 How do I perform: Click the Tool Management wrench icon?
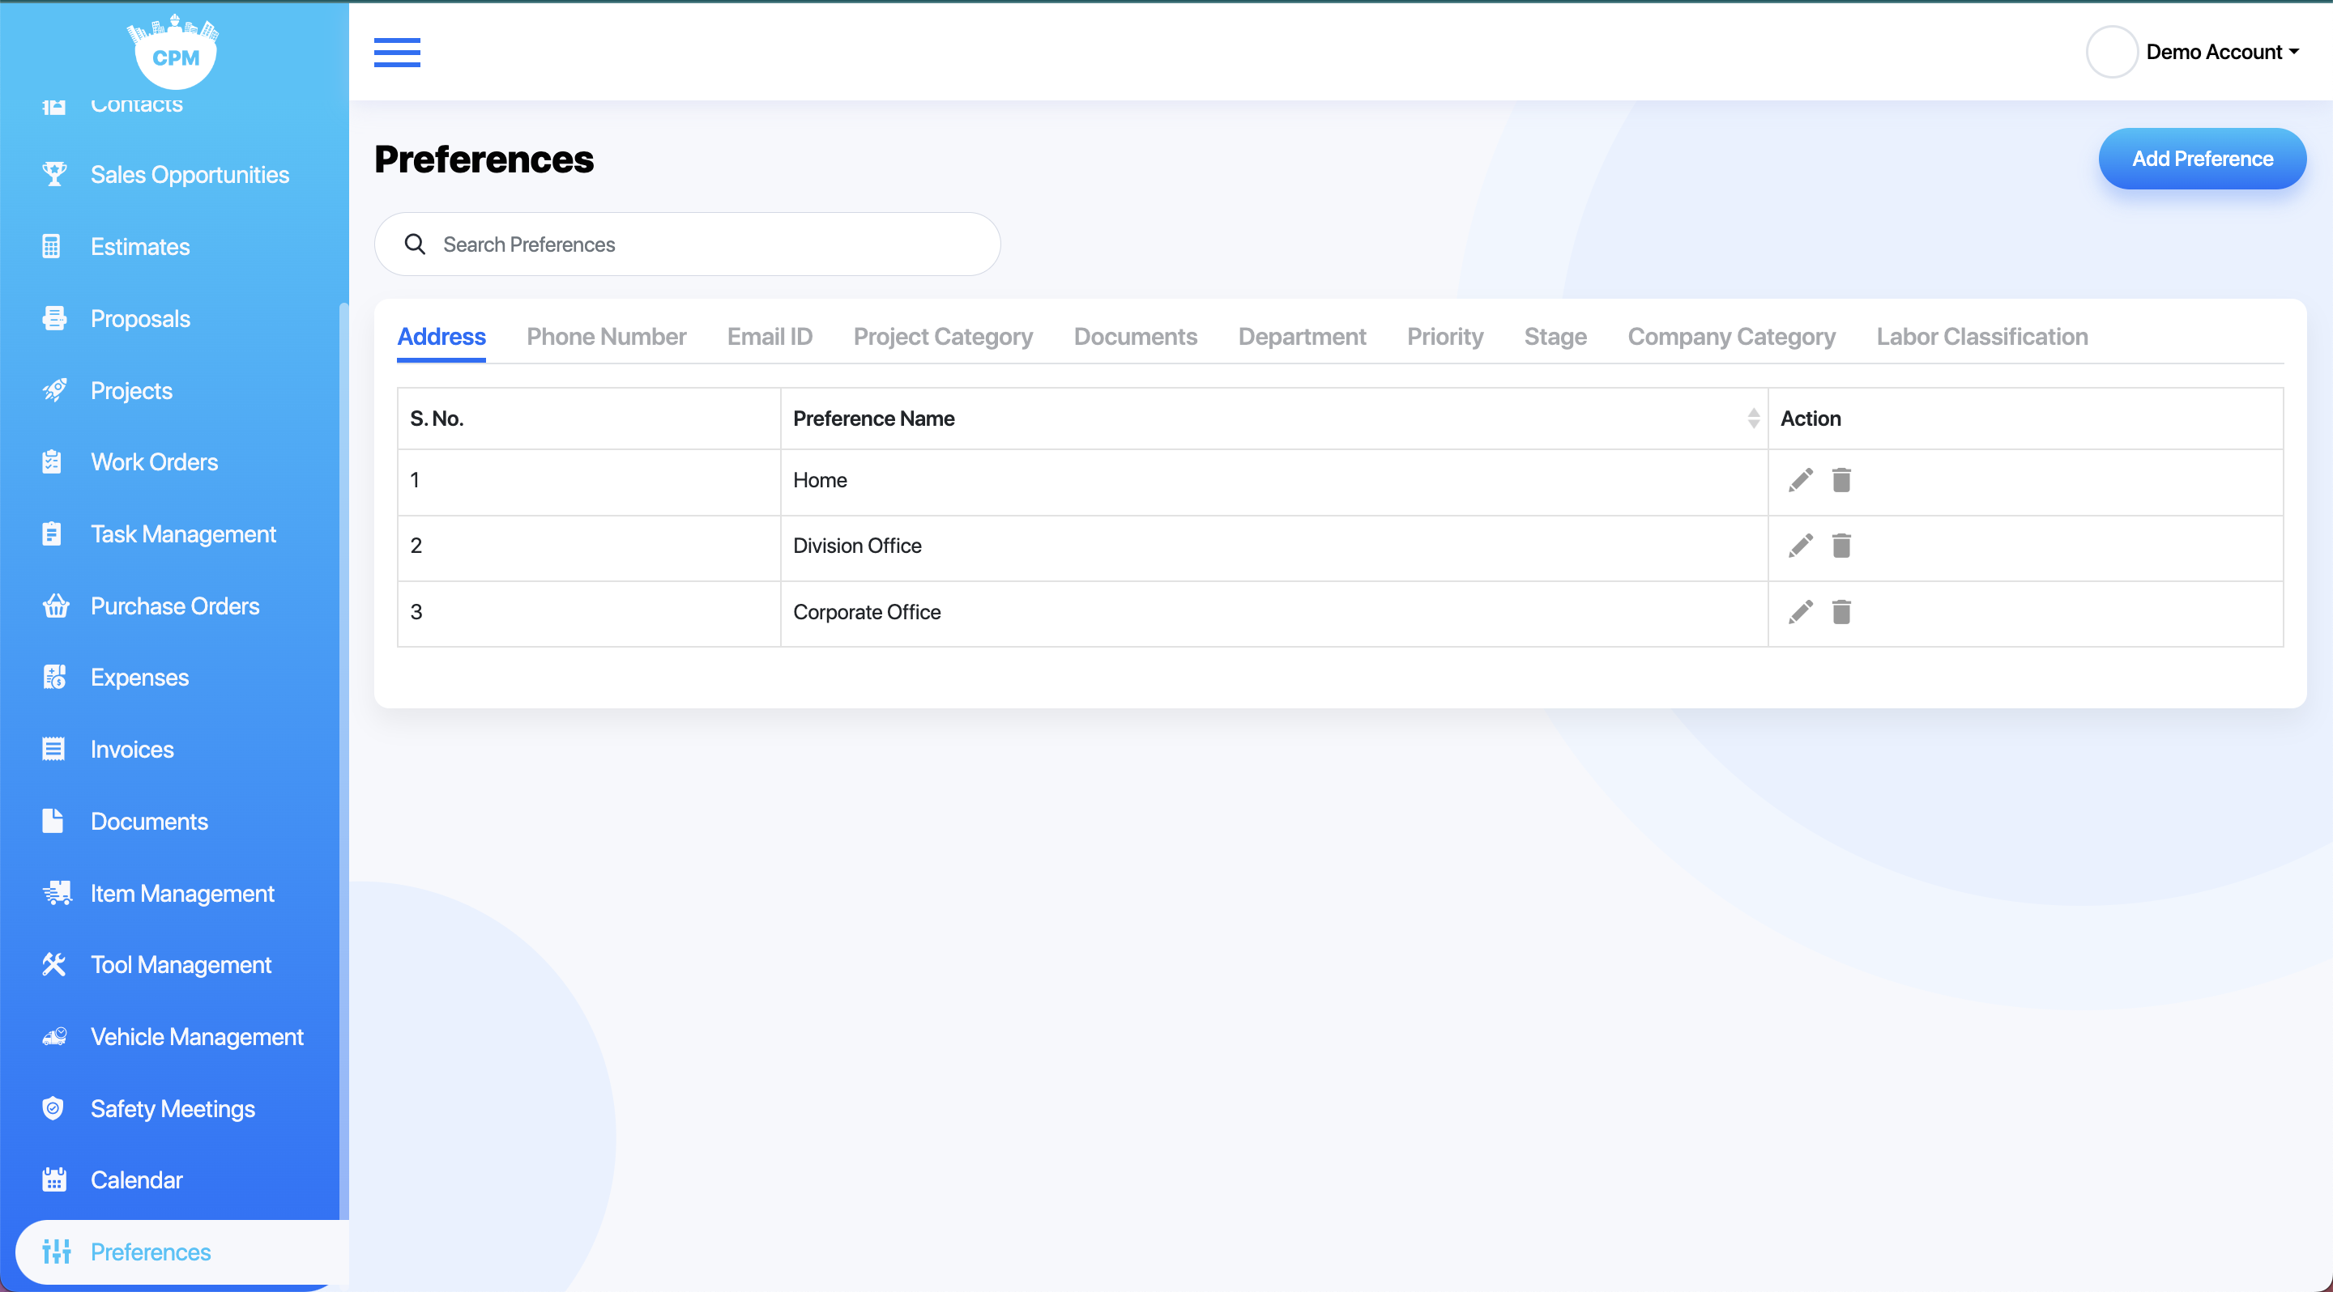[54, 964]
